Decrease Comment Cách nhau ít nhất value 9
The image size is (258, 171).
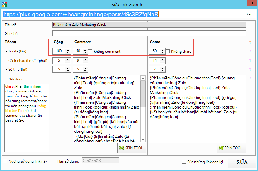(x=85, y=62)
